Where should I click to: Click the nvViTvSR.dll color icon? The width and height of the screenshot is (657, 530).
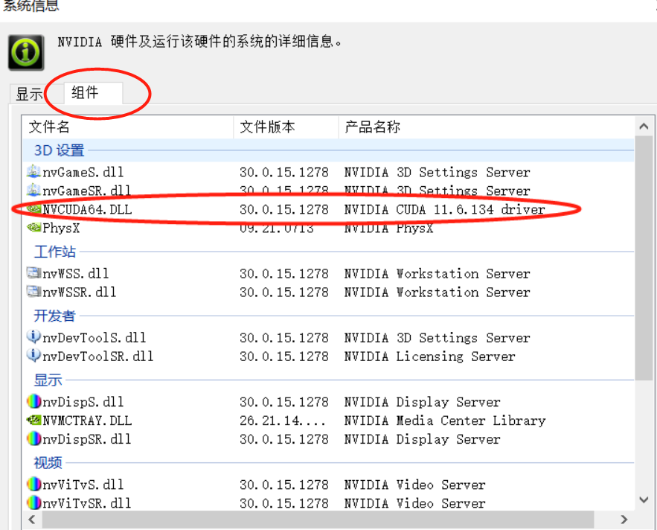click(33, 502)
